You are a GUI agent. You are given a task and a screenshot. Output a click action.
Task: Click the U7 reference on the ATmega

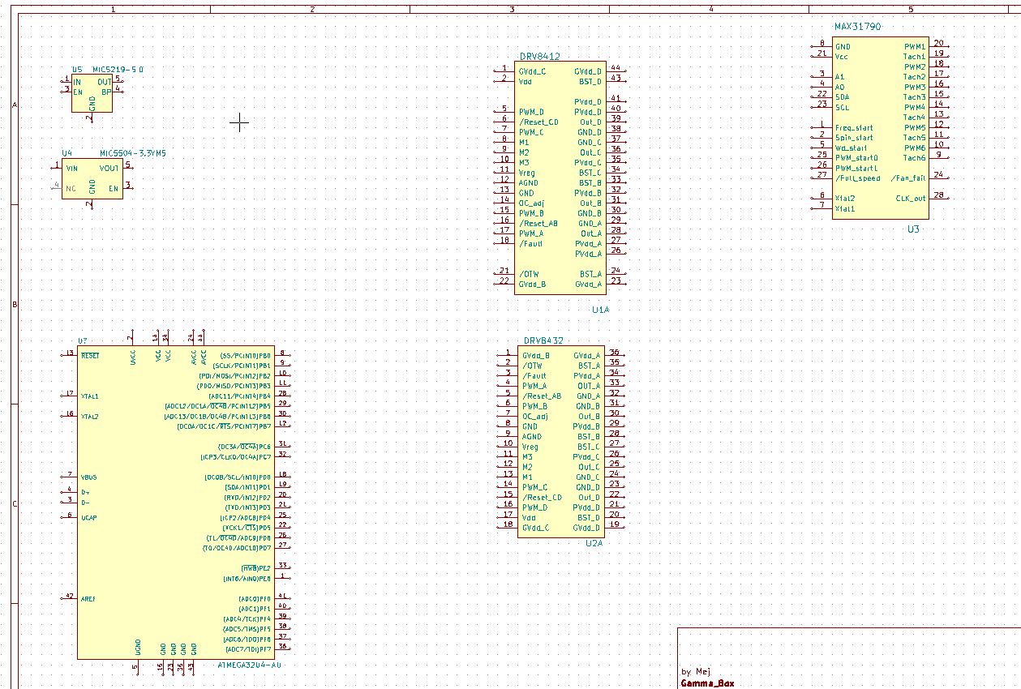click(82, 340)
